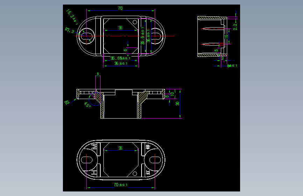This screenshot has width=303, height=196.
Task: Click the blue detail circle on the section view
Action: tap(95, 99)
